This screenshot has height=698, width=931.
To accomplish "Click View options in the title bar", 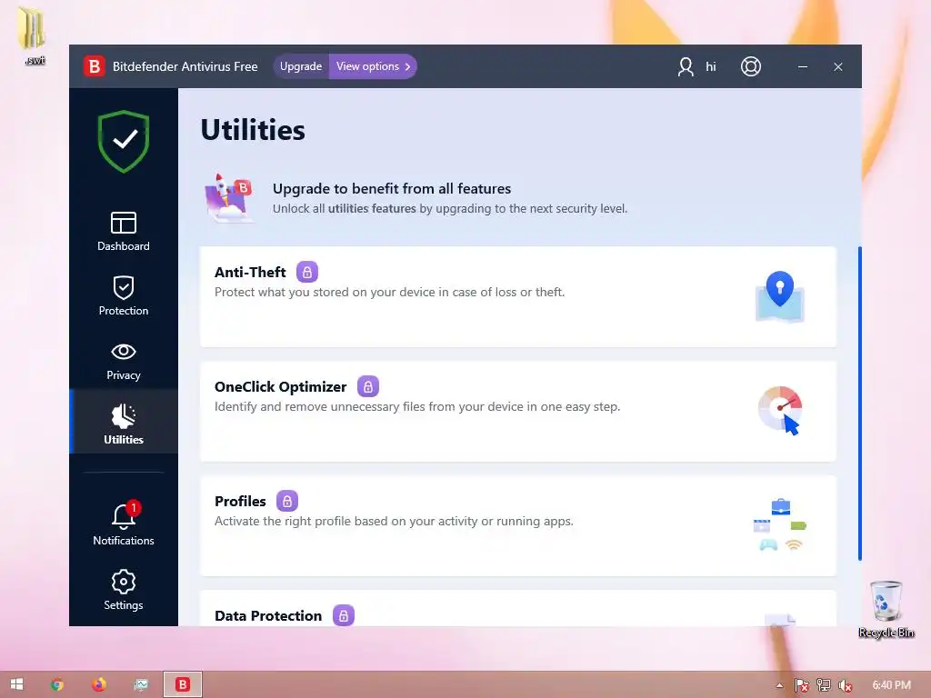I will tap(374, 66).
